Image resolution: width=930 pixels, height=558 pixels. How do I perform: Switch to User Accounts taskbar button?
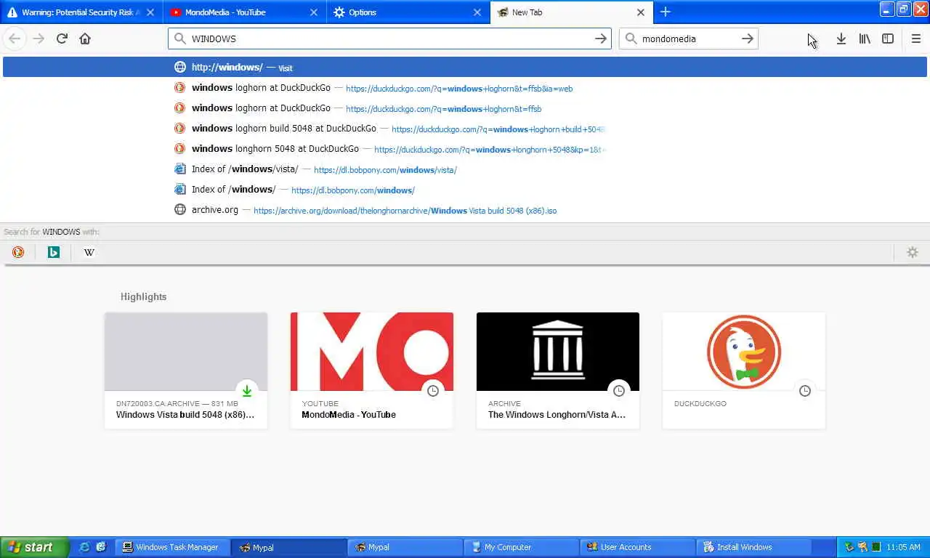[x=638, y=547]
